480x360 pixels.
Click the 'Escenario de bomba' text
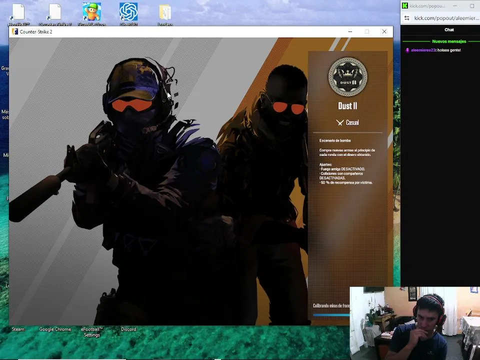tap(335, 140)
